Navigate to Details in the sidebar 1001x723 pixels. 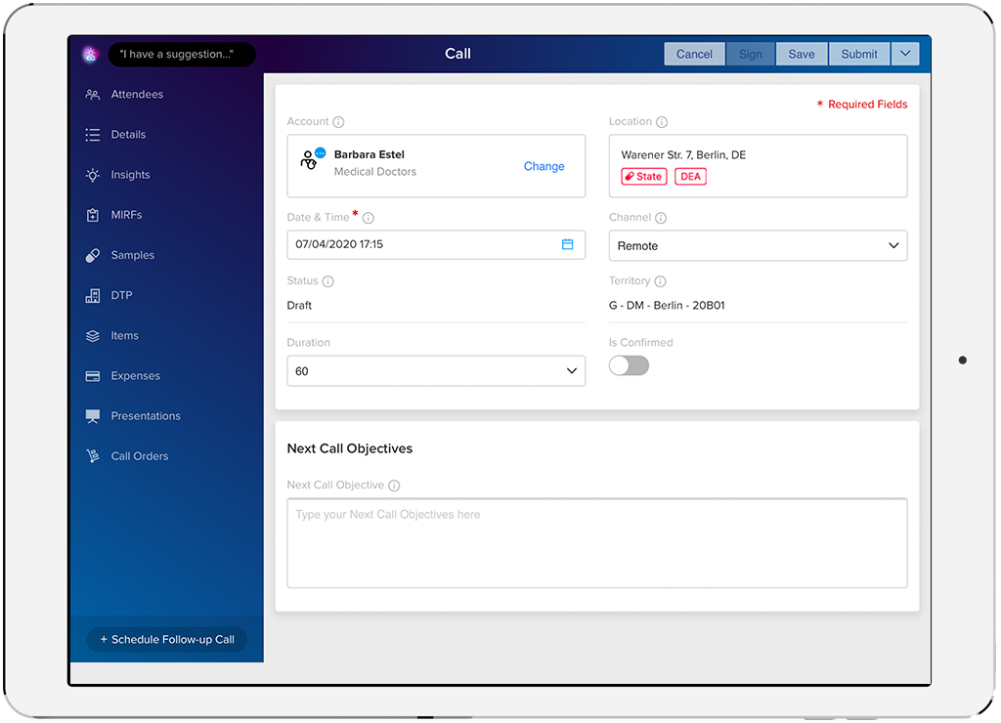(128, 135)
